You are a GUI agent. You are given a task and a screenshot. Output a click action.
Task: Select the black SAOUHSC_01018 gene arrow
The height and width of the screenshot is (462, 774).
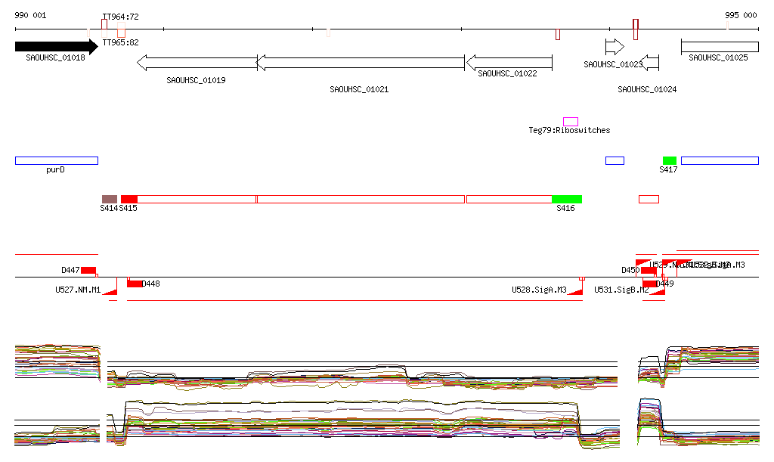click(57, 47)
